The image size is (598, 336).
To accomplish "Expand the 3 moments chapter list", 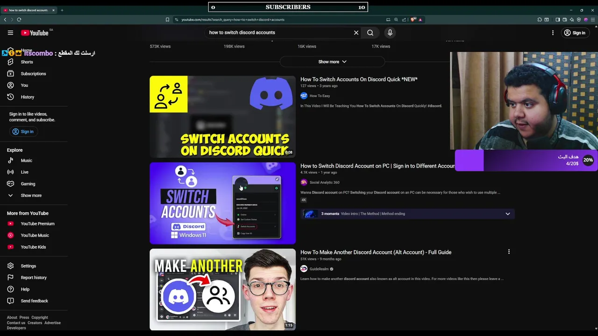I will point(507,214).
